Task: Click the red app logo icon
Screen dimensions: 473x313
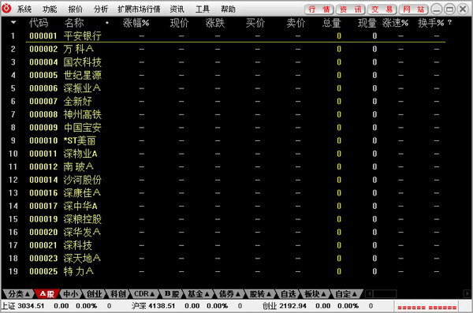Action: pyautogui.click(x=6, y=9)
